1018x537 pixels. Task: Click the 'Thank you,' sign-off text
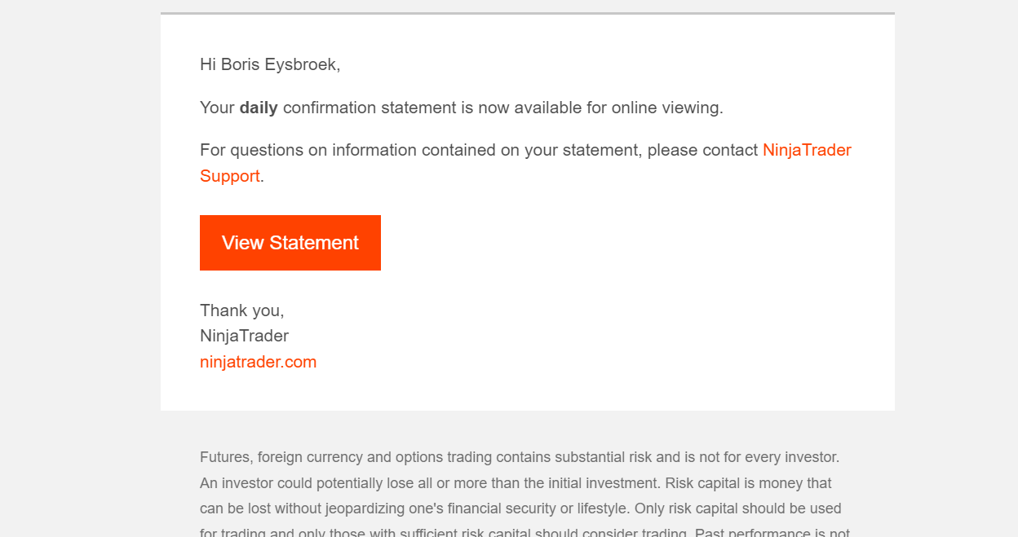[x=241, y=310]
